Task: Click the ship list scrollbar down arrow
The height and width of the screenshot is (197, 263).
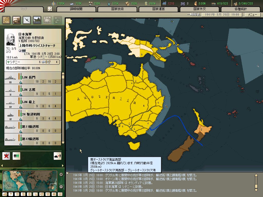Action: 63,143
